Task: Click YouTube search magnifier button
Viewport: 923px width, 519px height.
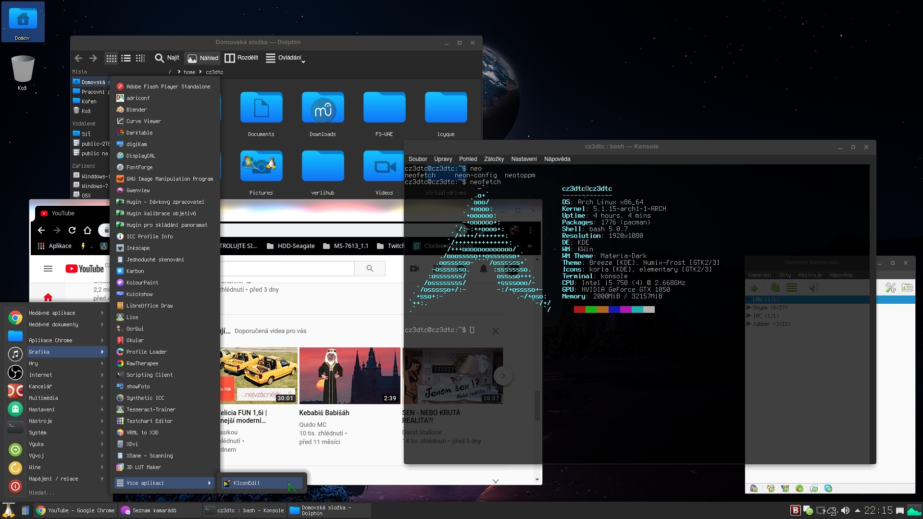Action: 370,268
